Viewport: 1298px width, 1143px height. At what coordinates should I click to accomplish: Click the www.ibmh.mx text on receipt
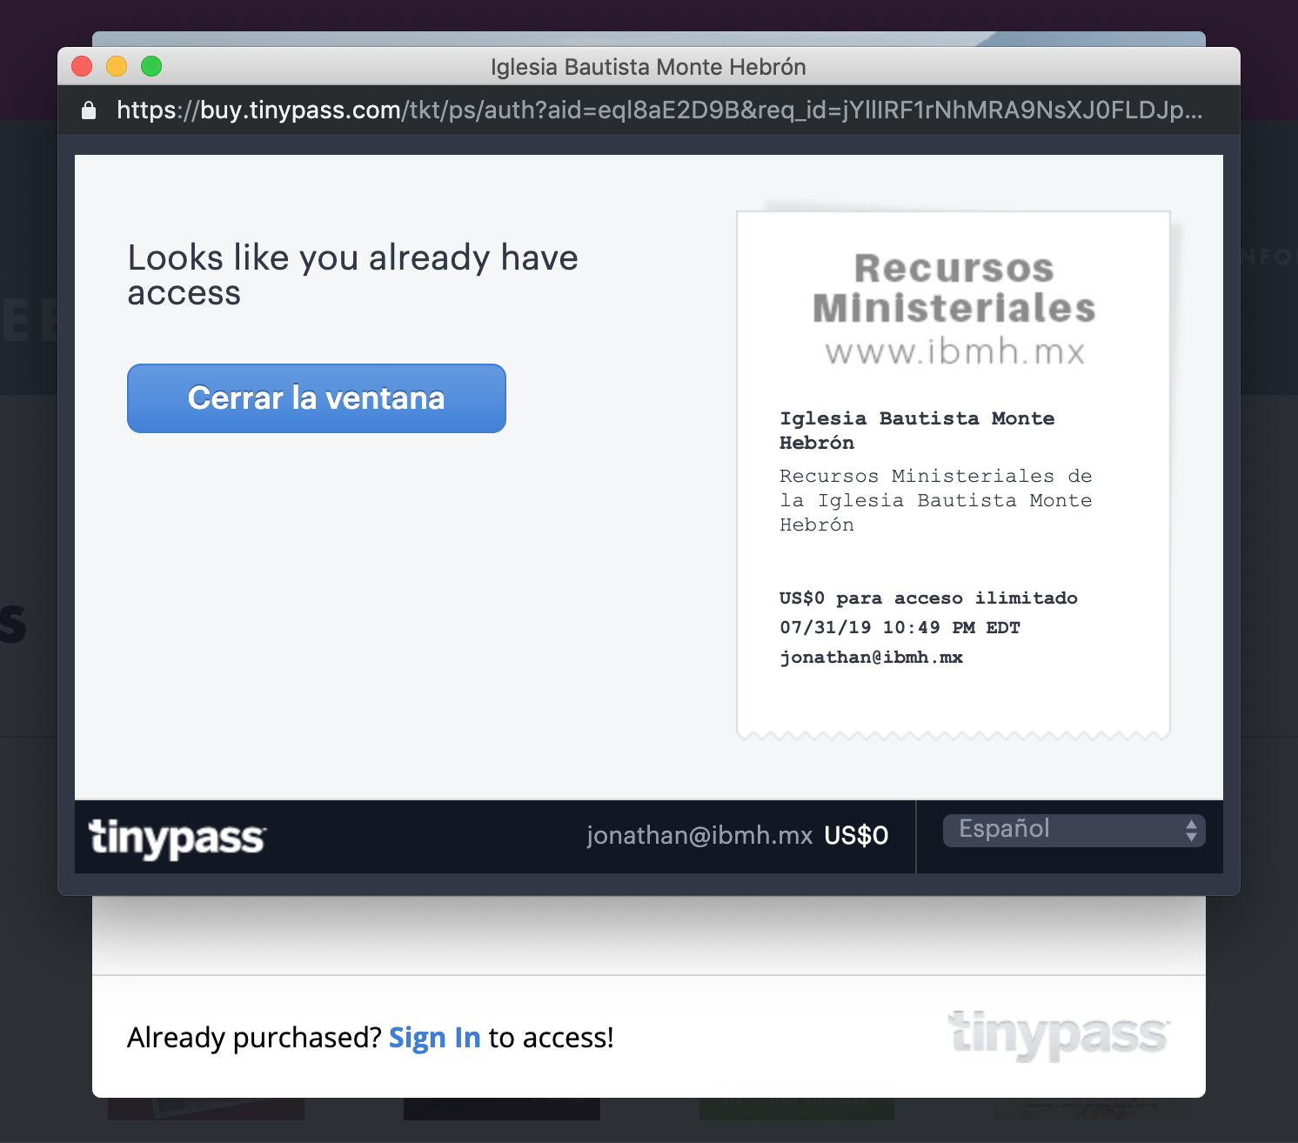coord(955,351)
